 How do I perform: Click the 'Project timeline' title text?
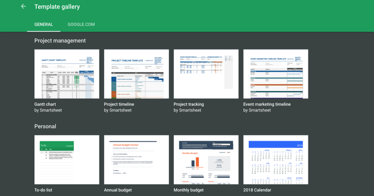tap(119, 104)
